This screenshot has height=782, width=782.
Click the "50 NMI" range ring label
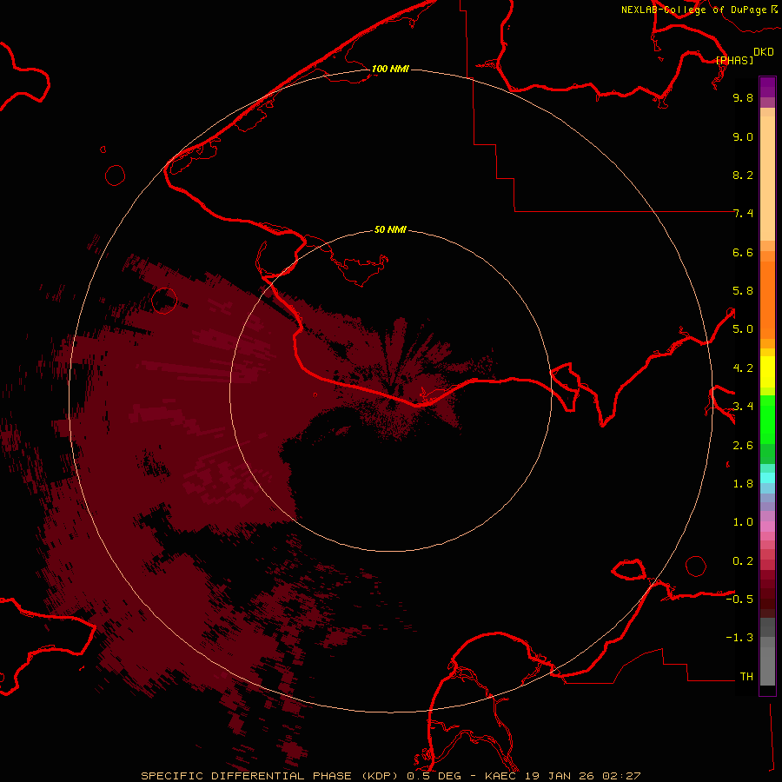pyautogui.click(x=390, y=229)
